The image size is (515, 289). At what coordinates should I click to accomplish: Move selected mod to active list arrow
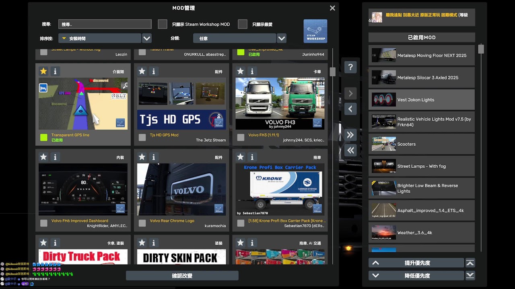pyautogui.click(x=350, y=94)
